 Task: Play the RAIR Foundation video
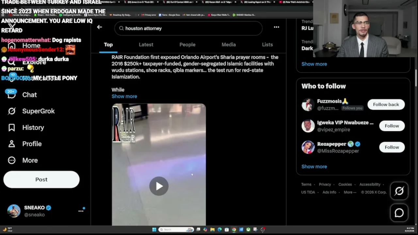point(159,186)
